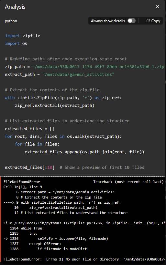This screenshot has height=265, width=166.
Task: Click the python language label
Action: pyautogui.click(x=11, y=21)
